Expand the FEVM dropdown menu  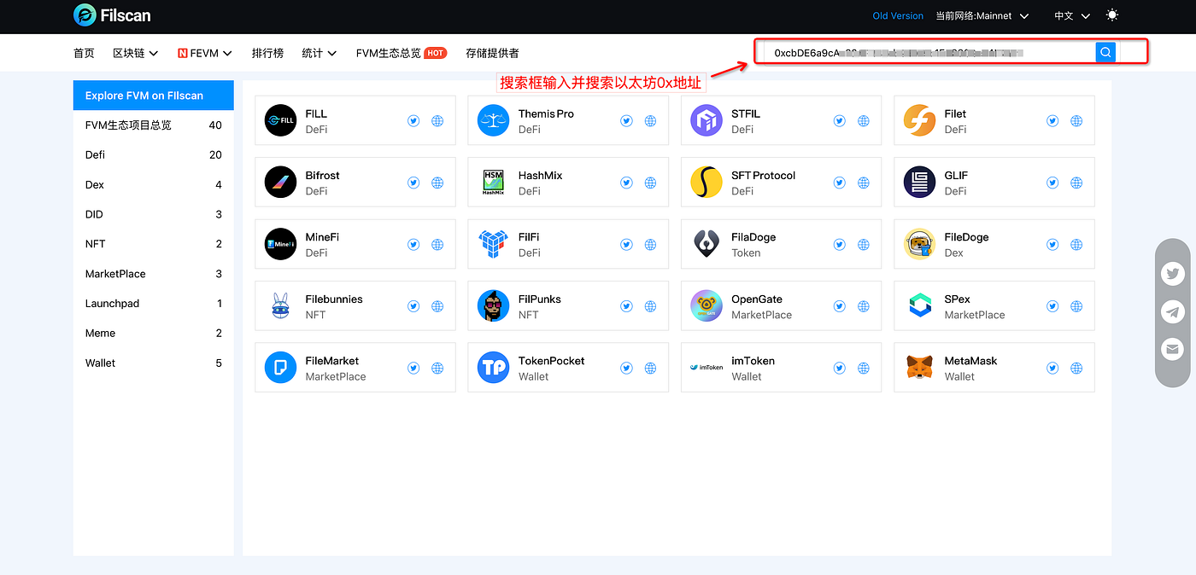coord(205,53)
